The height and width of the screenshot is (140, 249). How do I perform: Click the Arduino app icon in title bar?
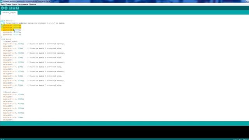[x=1, y=1]
